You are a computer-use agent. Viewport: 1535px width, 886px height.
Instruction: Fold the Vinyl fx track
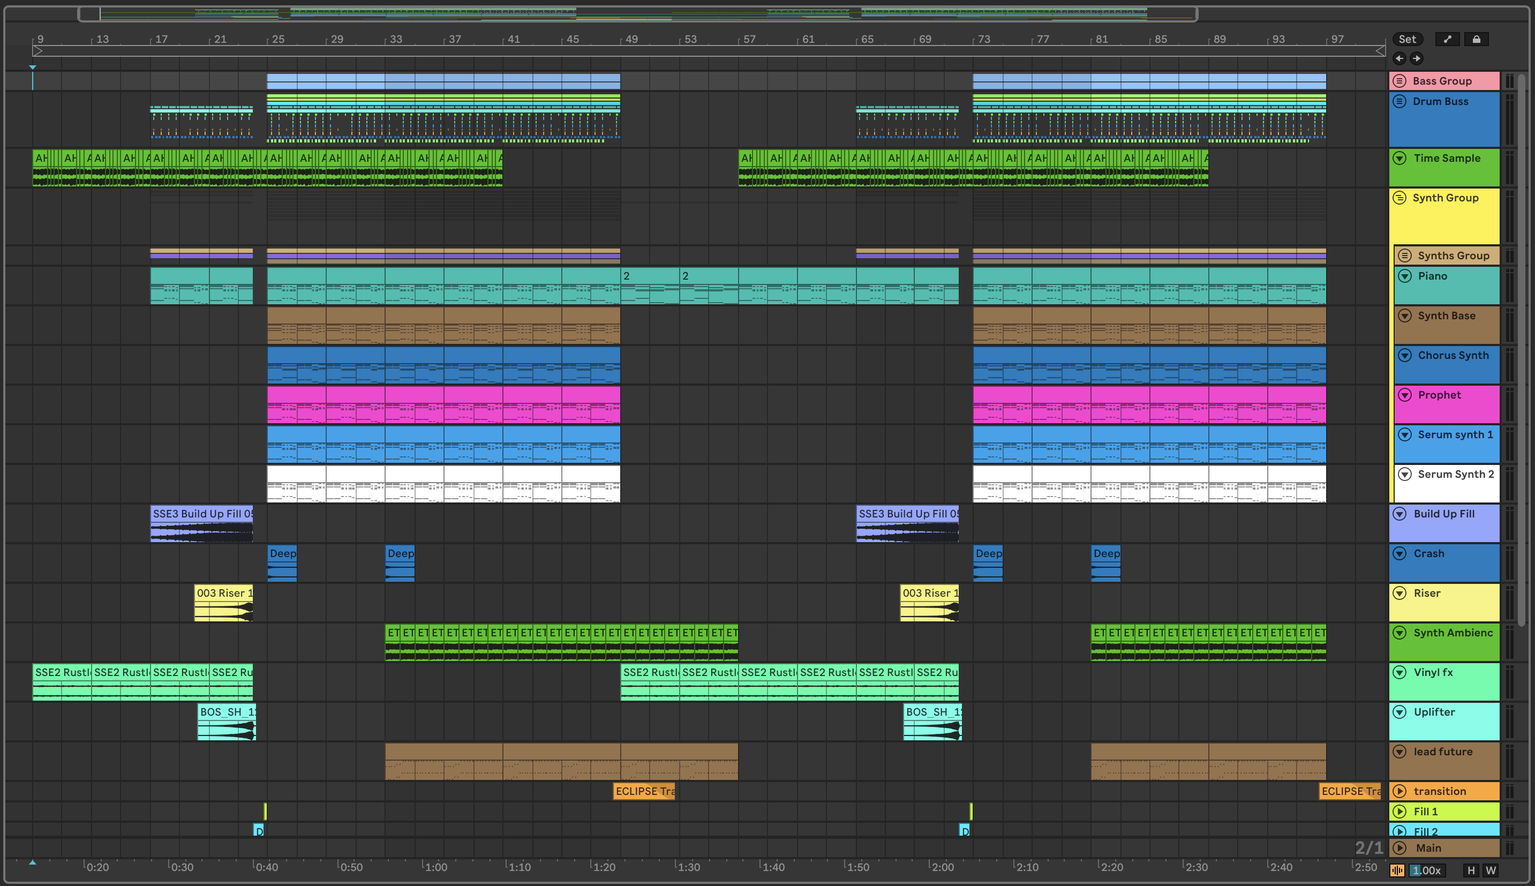click(1400, 672)
